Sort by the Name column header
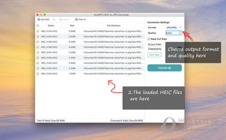The width and height of the screenshot is (226, 140). coord(51,26)
